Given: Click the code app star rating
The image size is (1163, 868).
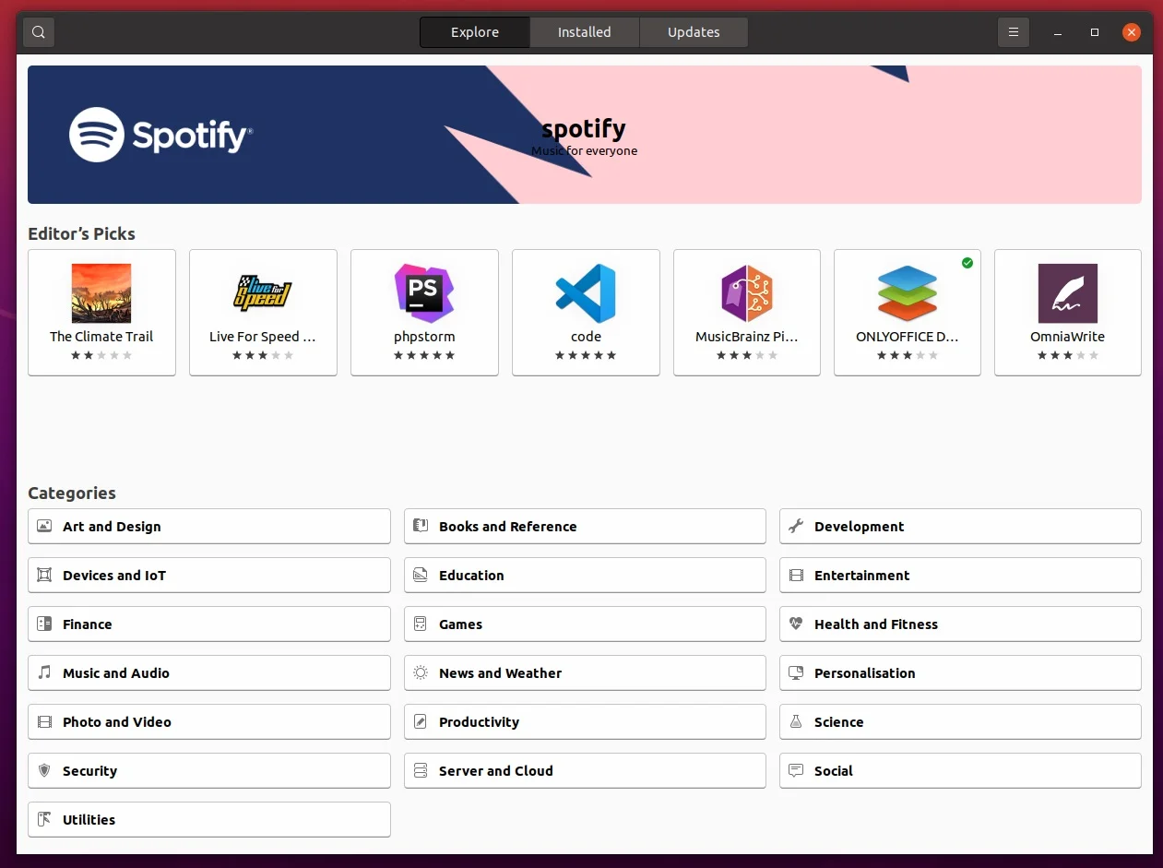Looking at the screenshot, I should [586, 355].
